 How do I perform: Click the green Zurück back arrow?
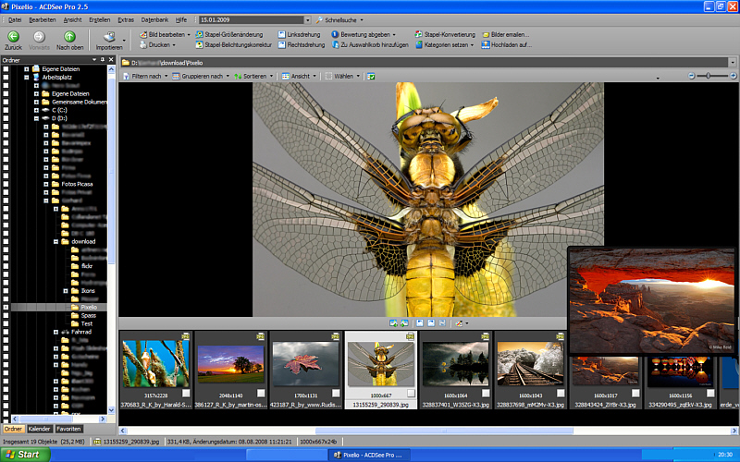[x=13, y=36]
